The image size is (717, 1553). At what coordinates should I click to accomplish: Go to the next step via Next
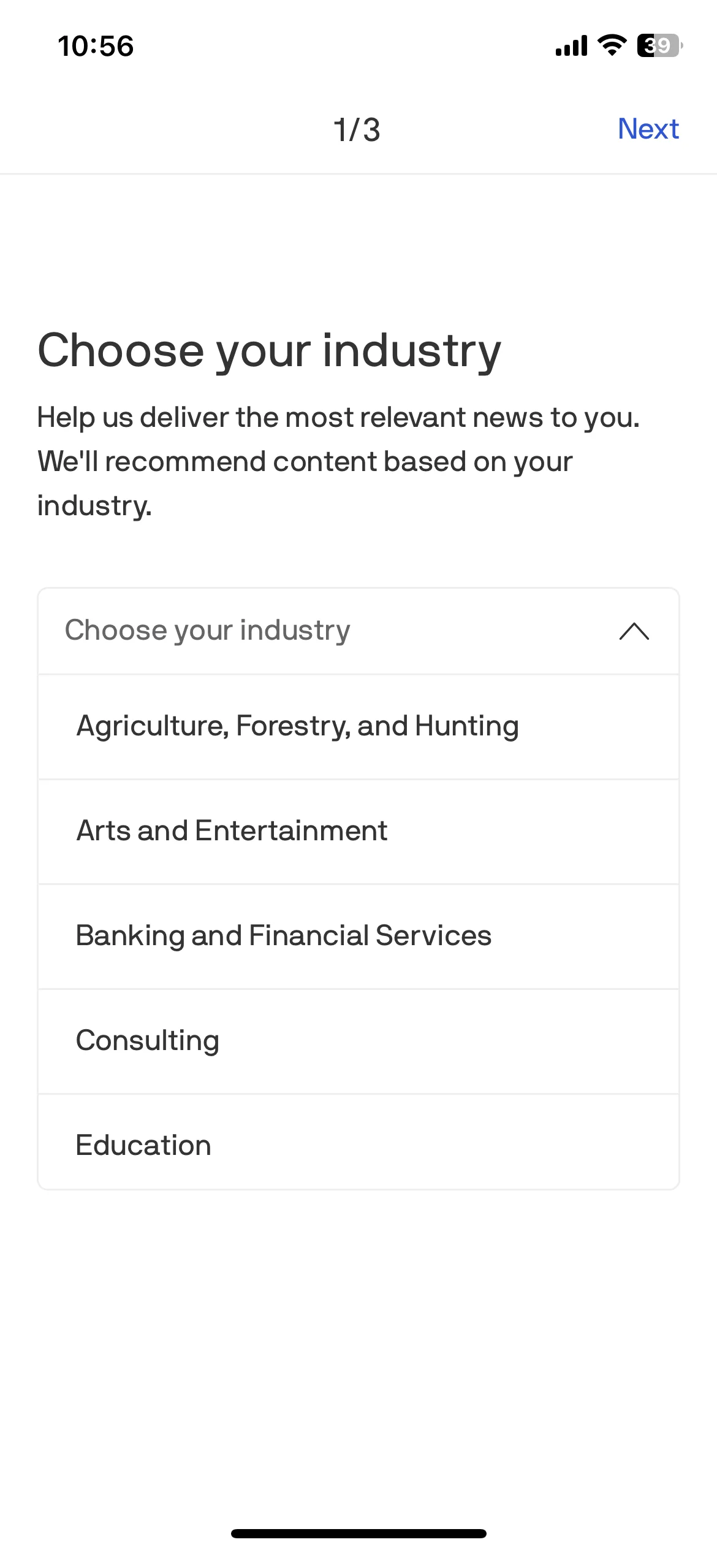point(648,129)
